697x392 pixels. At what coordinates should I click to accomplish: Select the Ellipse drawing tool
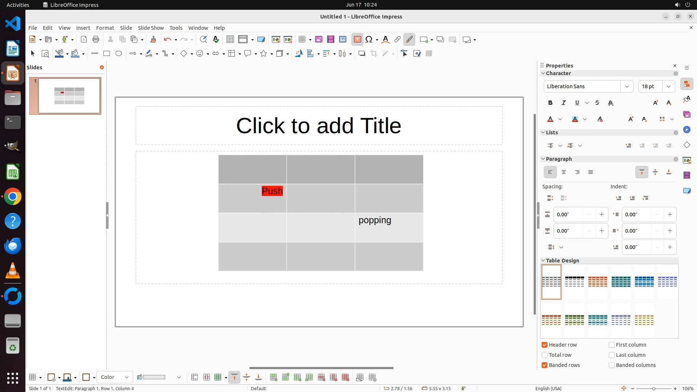(119, 54)
